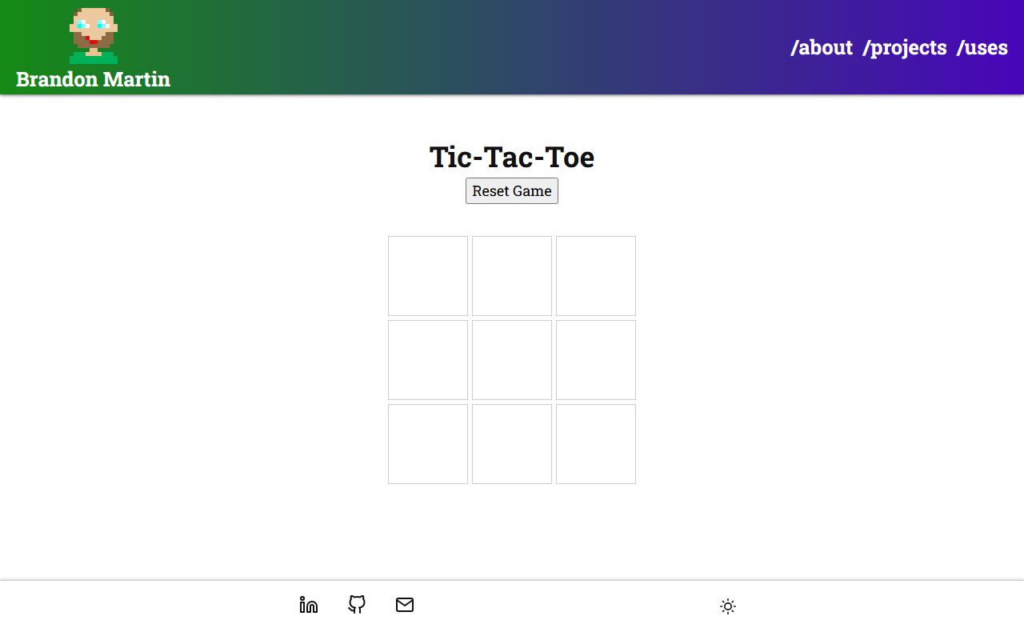Navigate to the /uses page
The image size is (1024, 640).
click(x=982, y=47)
